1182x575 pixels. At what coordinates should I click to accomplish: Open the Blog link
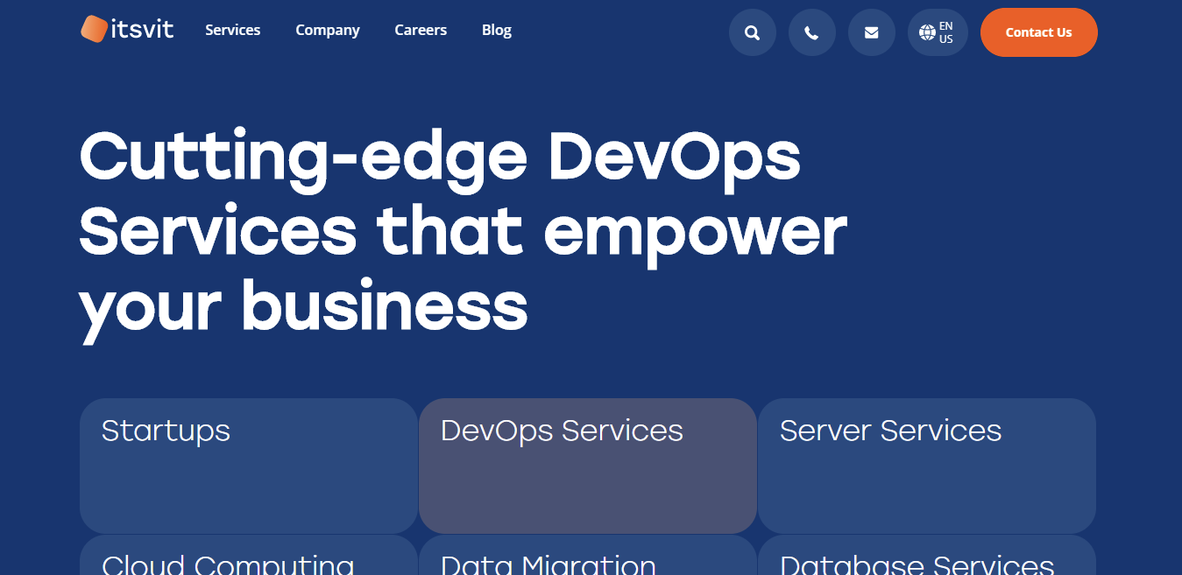pyautogui.click(x=497, y=30)
